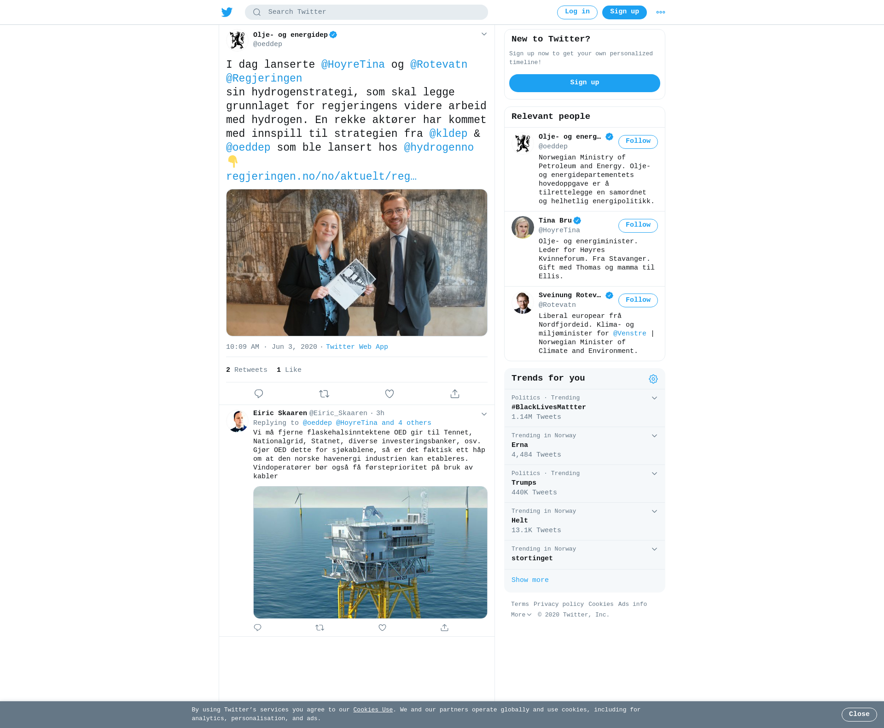Screen dimensions: 884x728
Task: Like the Olje- og energidep tweet
Action: 390,393
